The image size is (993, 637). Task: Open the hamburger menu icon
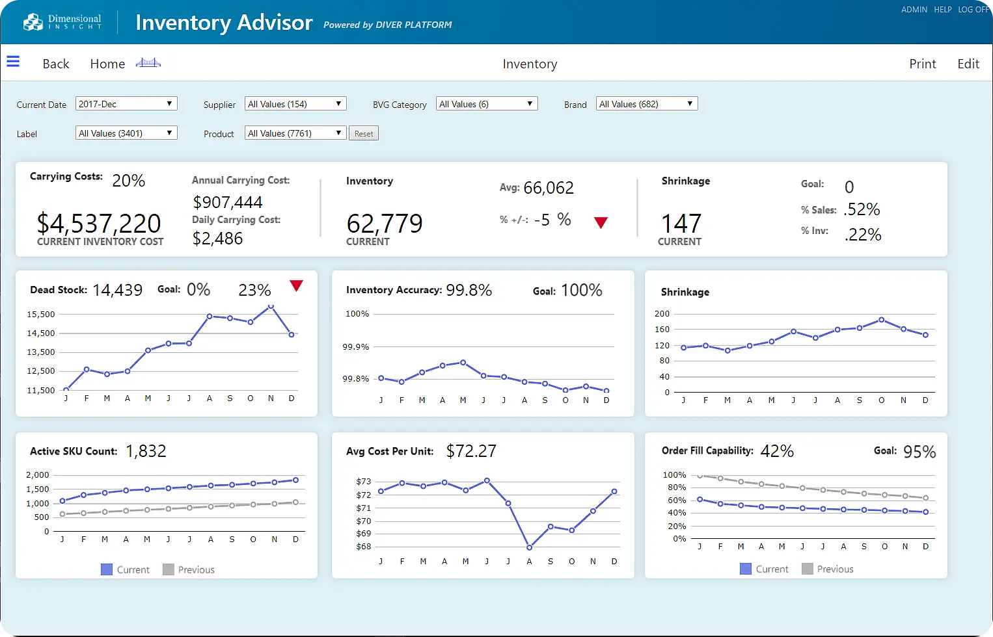pyautogui.click(x=13, y=62)
